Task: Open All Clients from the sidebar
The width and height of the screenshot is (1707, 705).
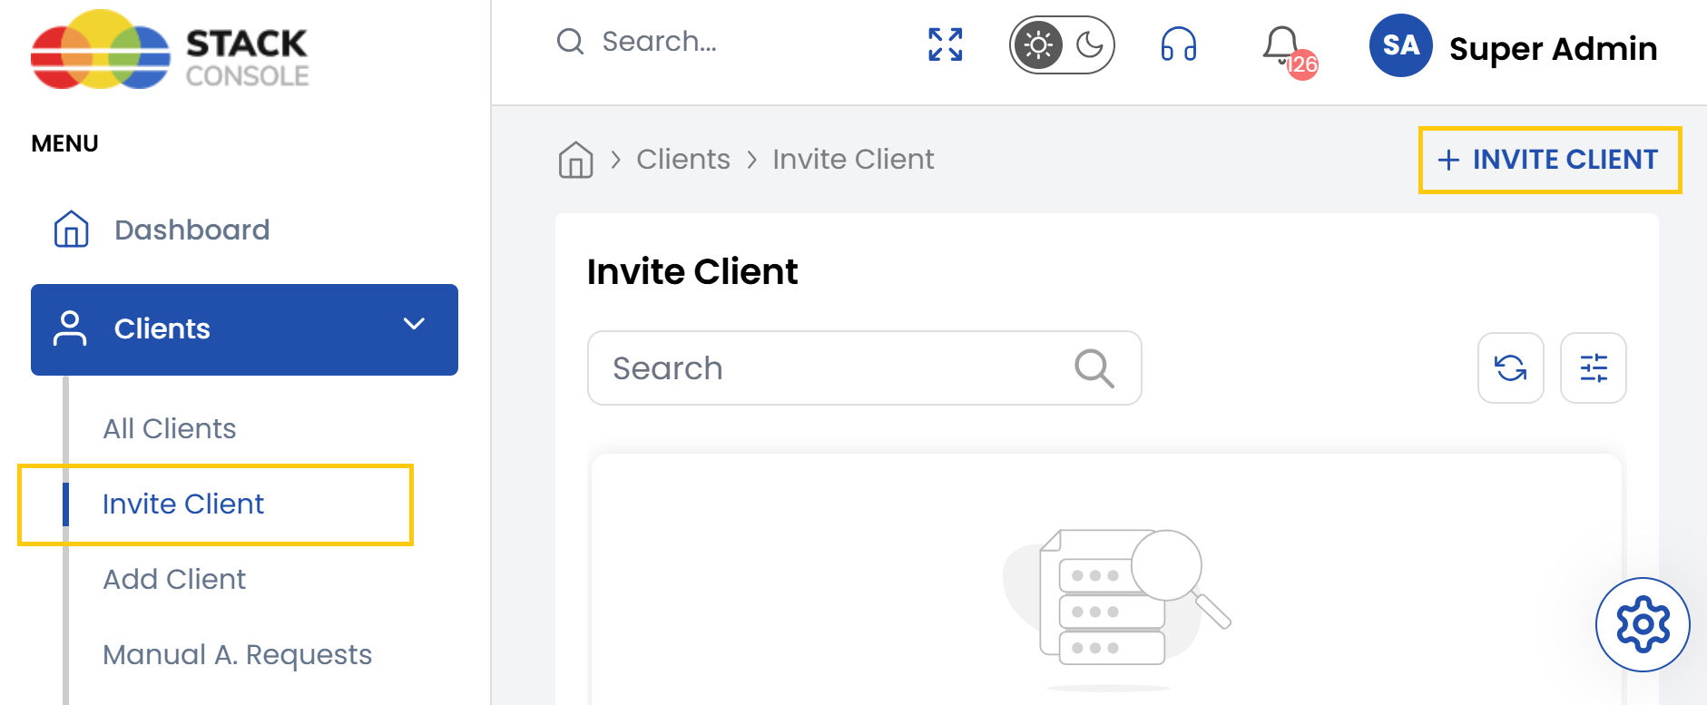Action: click(169, 428)
